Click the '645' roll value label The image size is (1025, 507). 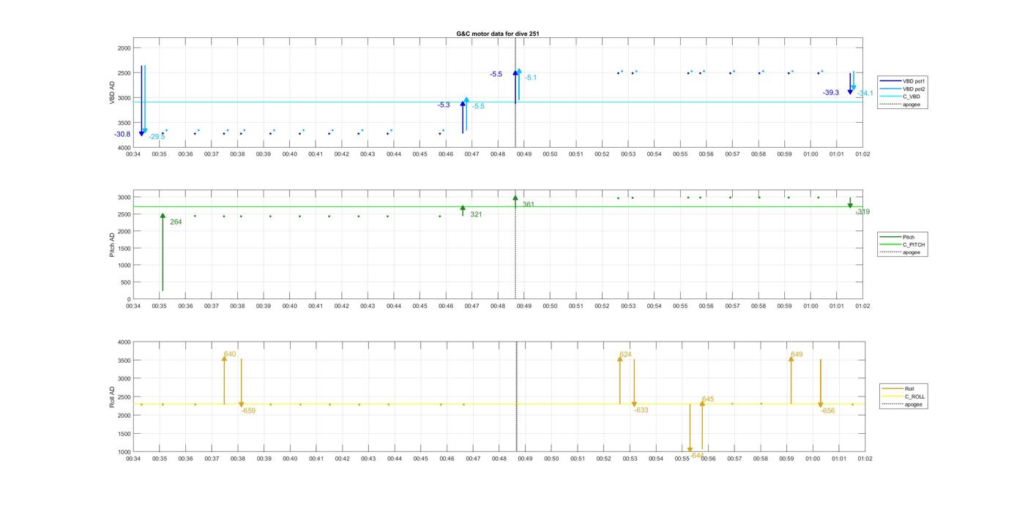tap(708, 399)
